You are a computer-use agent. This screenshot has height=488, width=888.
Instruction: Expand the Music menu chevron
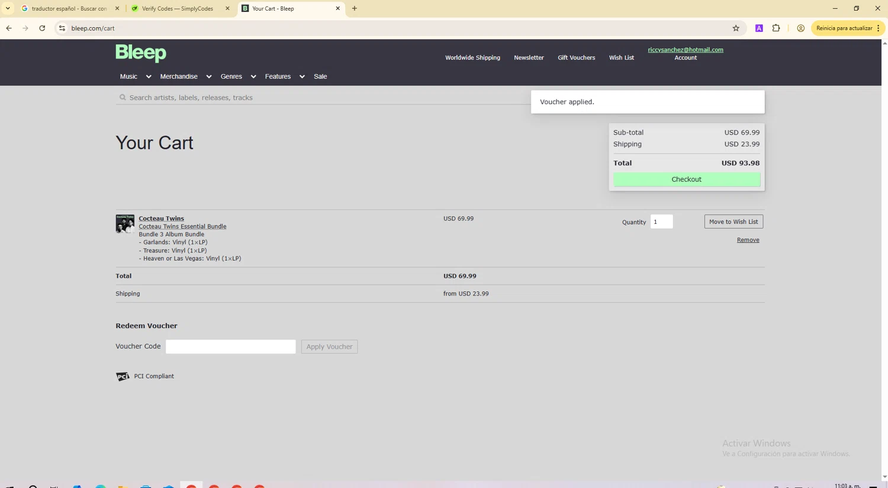click(x=149, y=76)
